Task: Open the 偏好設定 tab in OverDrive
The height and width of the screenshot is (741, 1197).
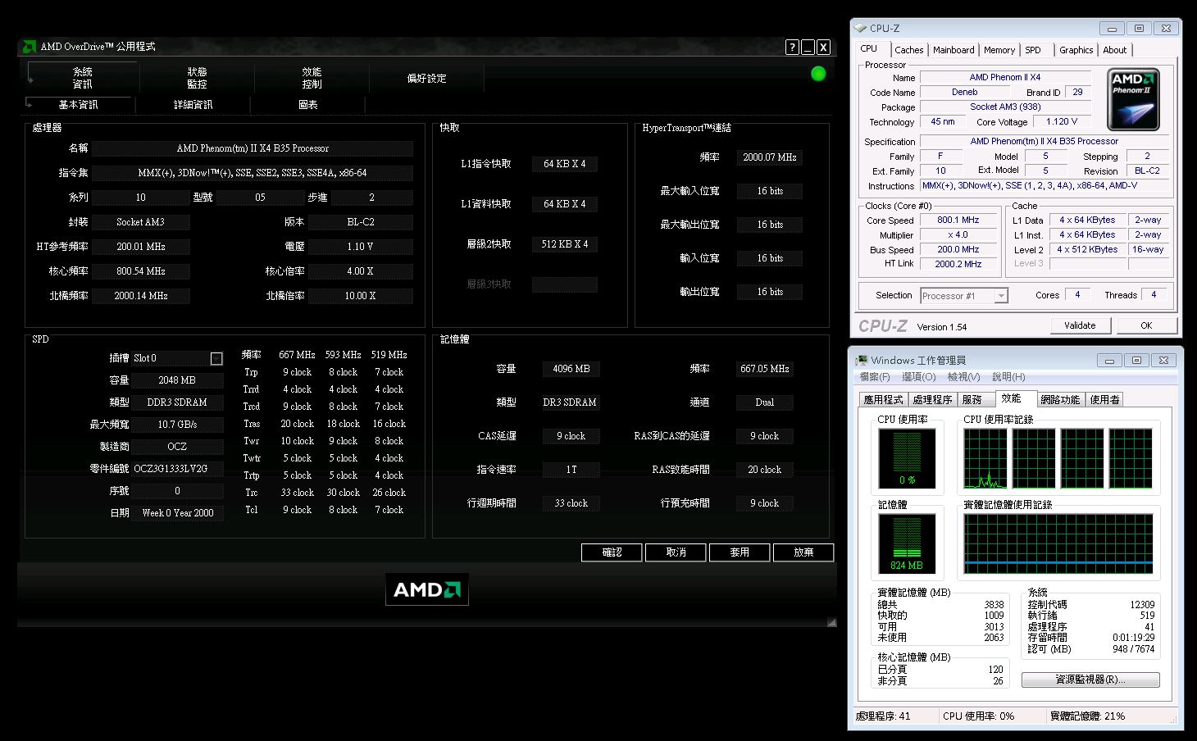Action: pyautogui.click(x=427, y=78)
